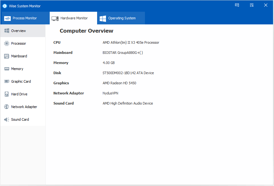Click the Graphics row label

point(61,83)
